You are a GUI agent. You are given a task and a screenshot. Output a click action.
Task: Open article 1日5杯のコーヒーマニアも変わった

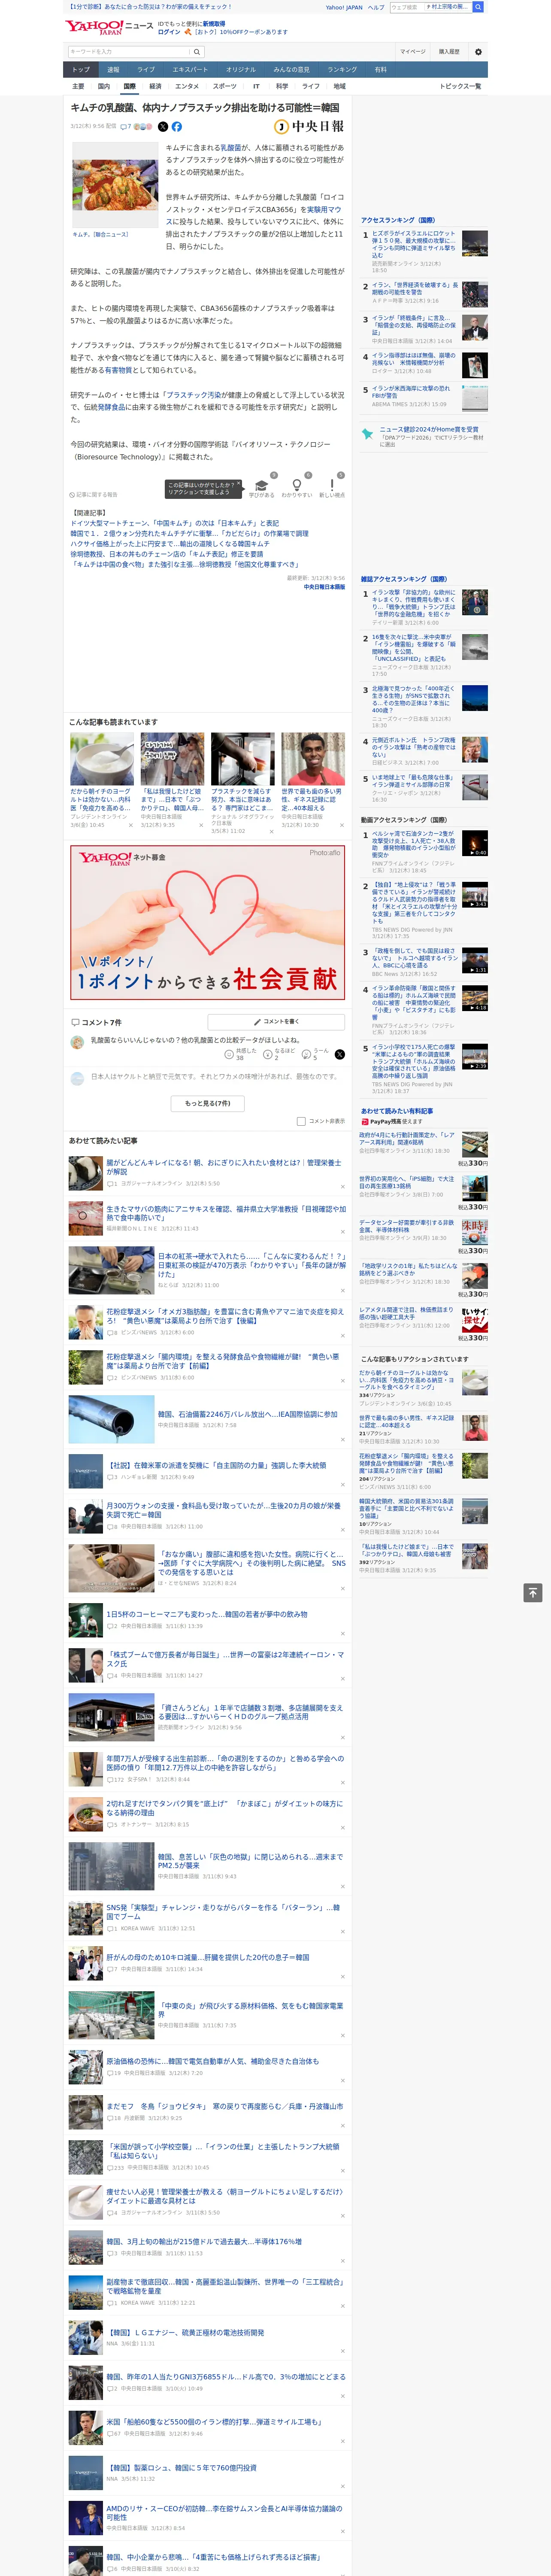[207, 1614]
